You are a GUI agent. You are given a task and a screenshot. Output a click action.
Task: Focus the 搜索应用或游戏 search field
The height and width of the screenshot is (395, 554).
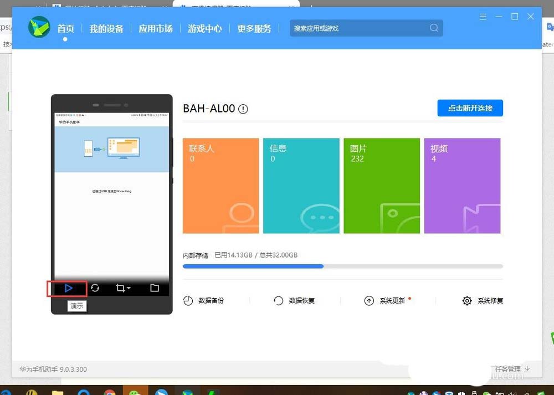366,28
